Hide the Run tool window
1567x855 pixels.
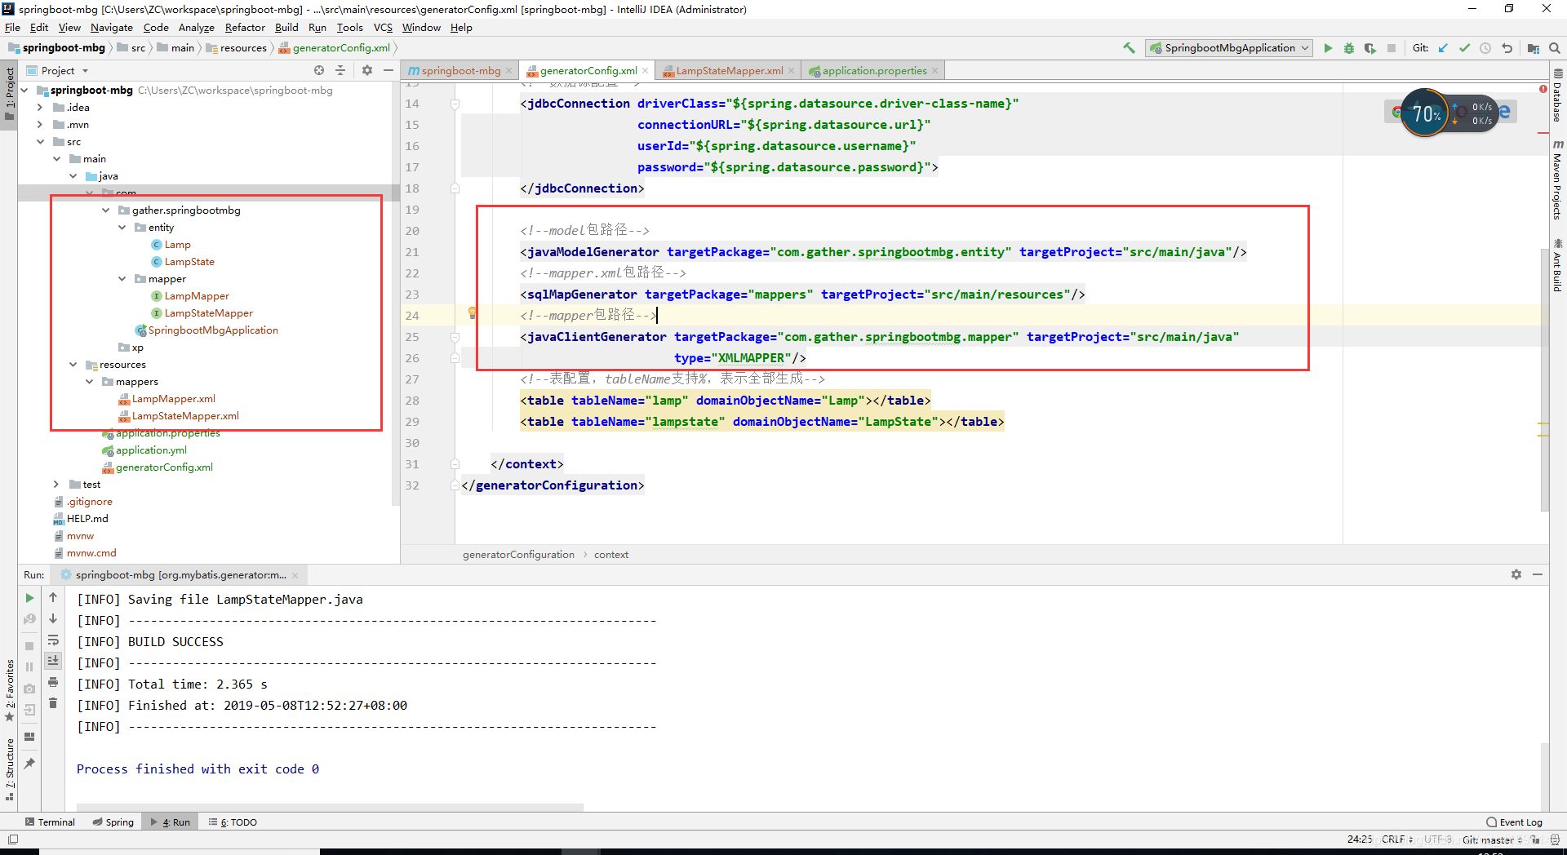pyautogui.click(x=1538, y=574)
